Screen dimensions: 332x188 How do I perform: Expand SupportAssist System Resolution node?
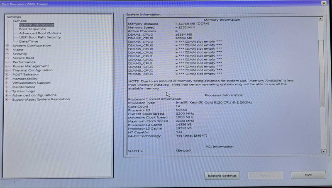(x=7, y=99)
